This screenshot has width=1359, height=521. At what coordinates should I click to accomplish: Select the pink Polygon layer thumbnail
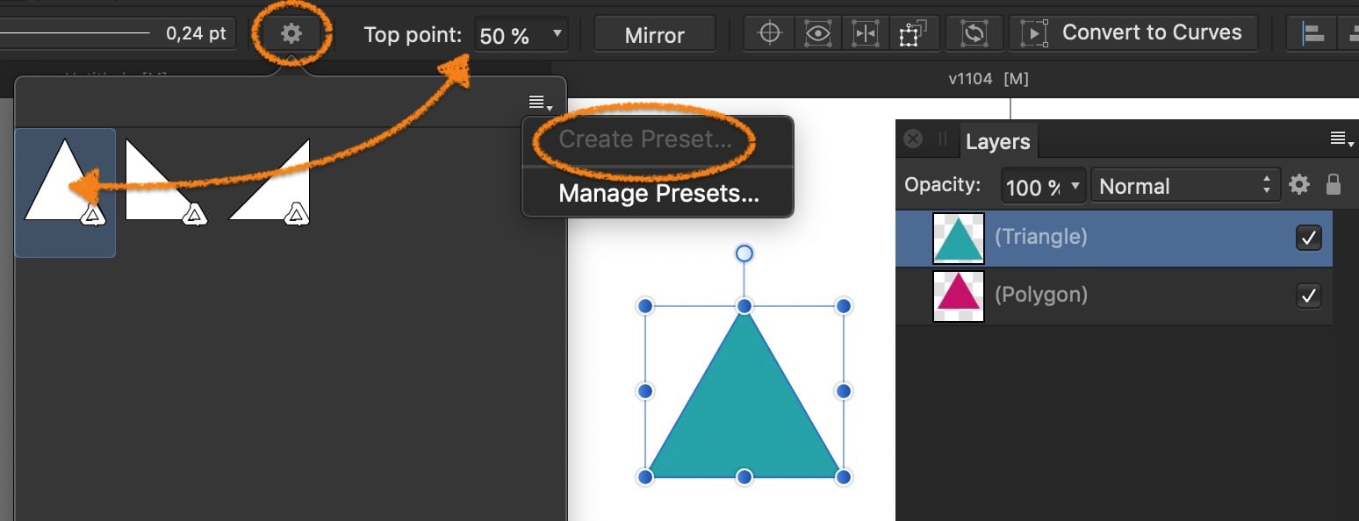958,296
